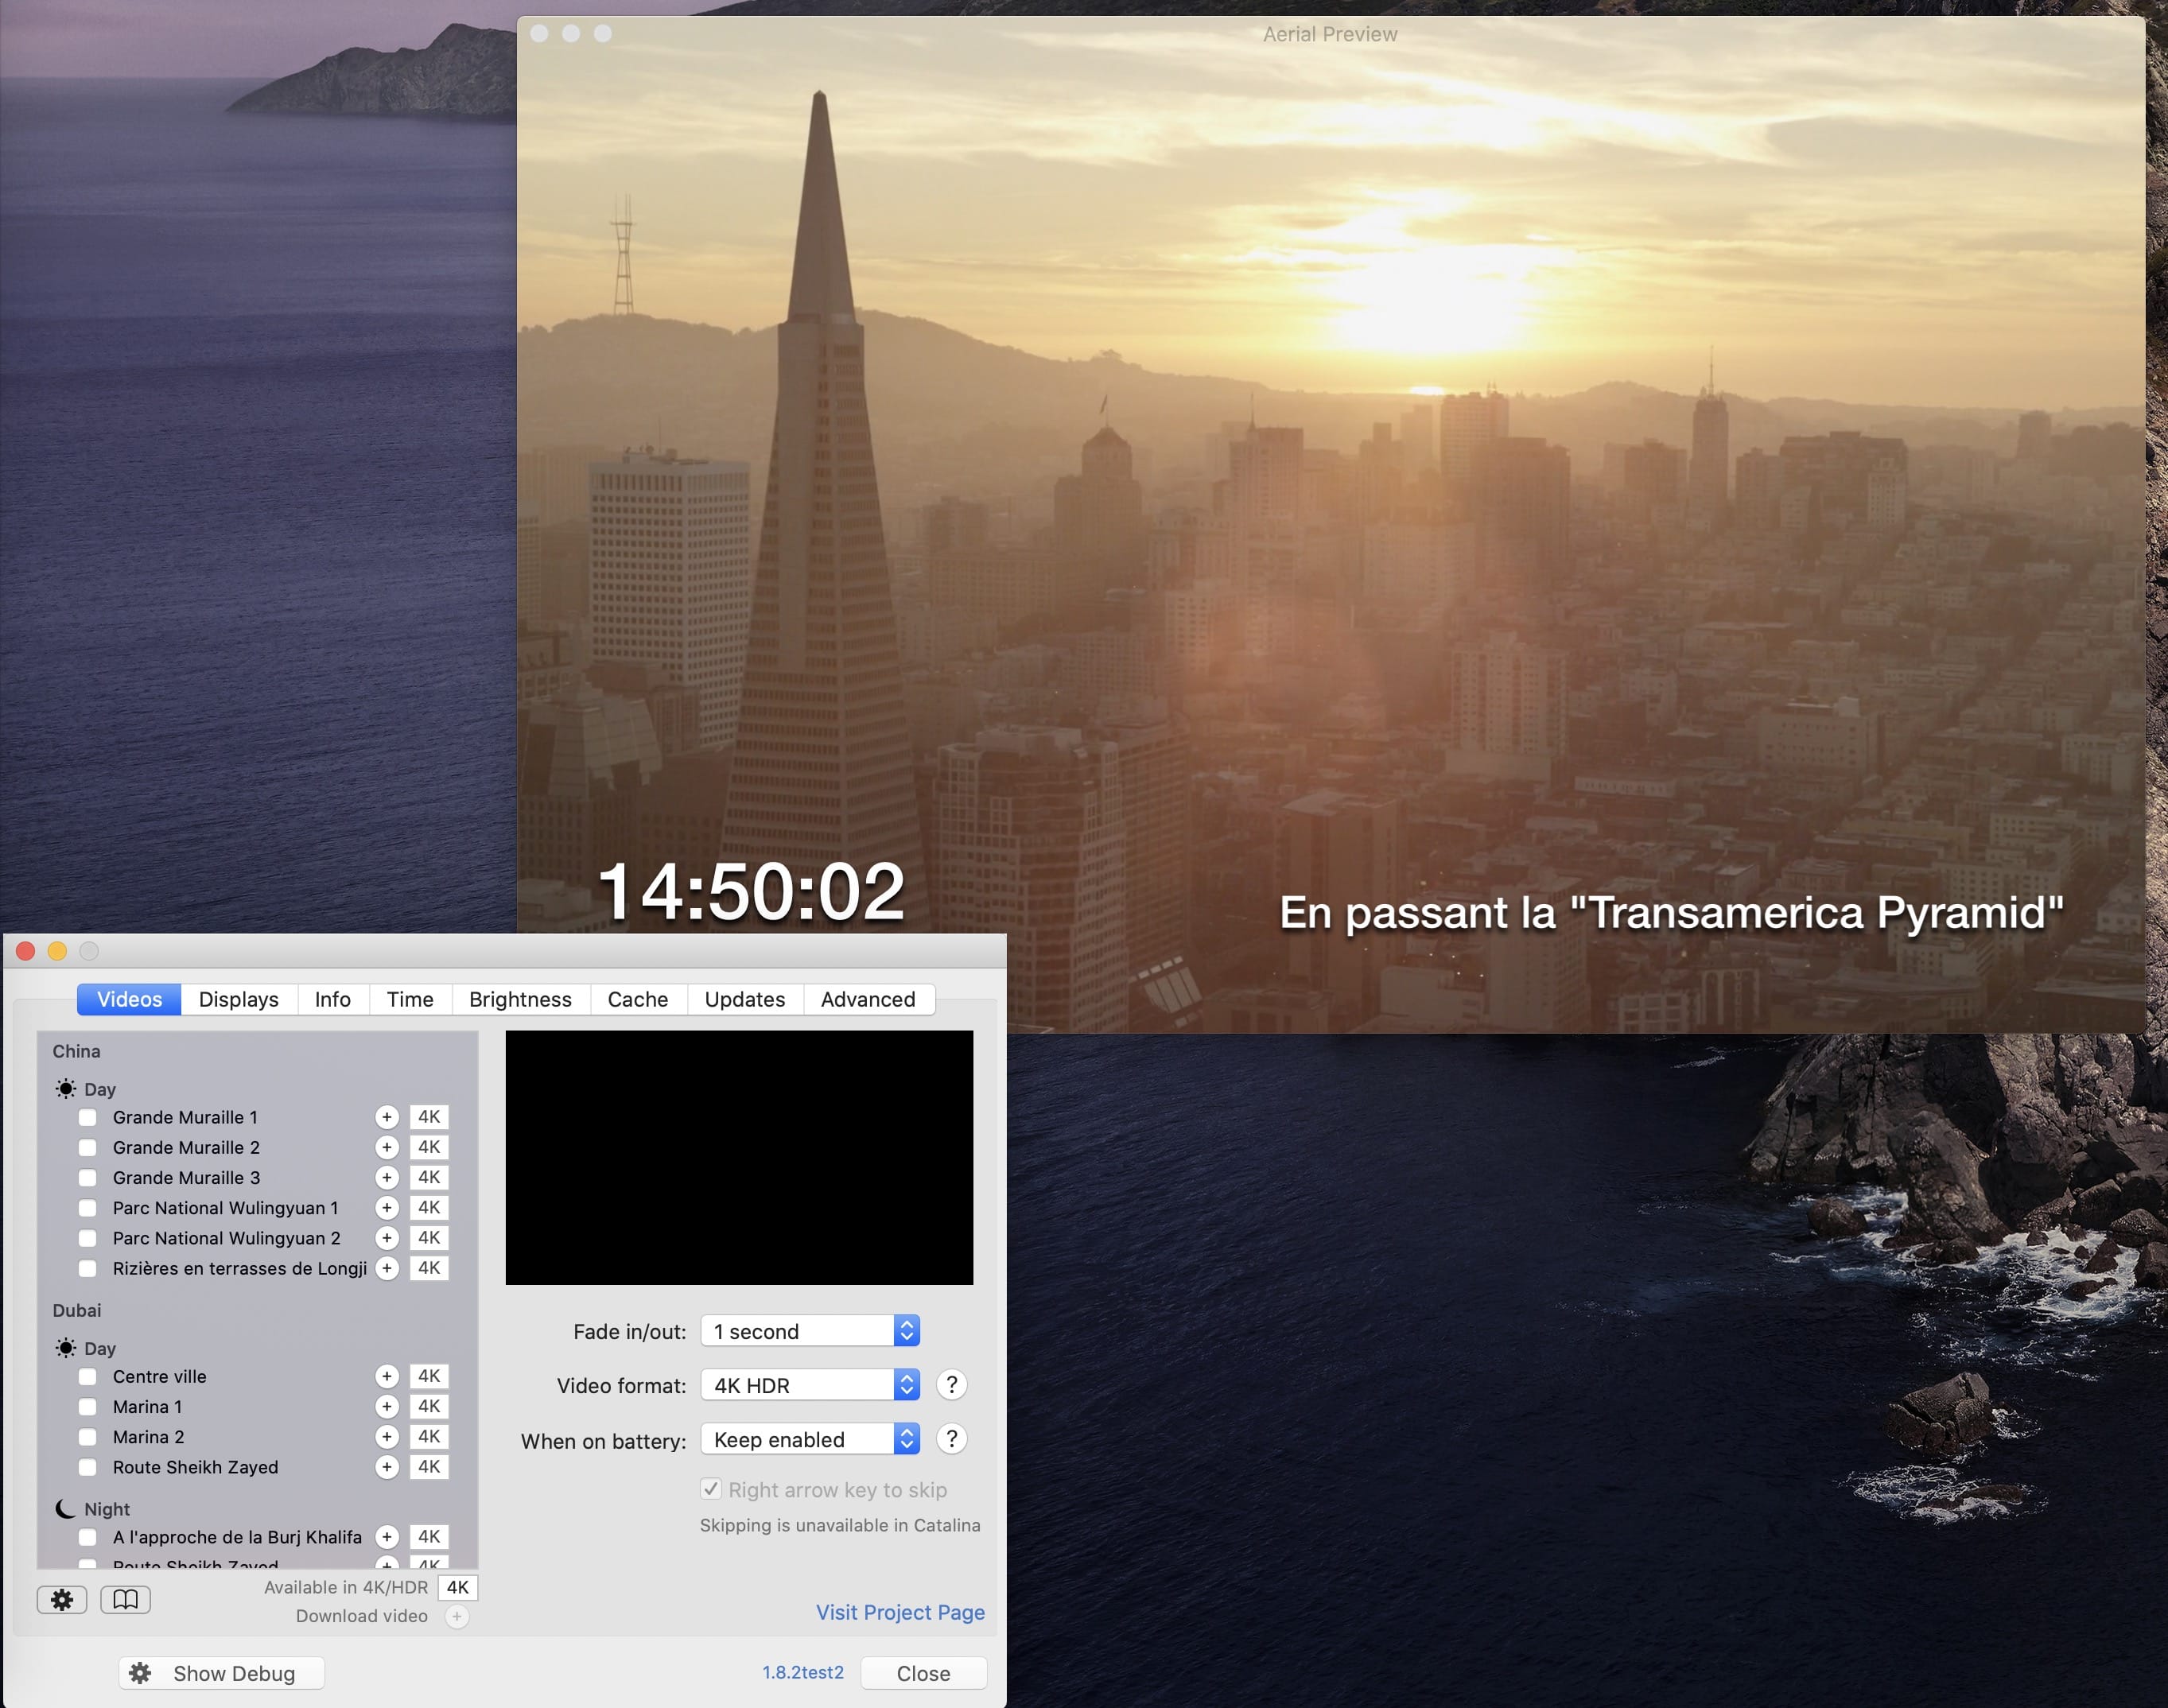The height and width of the screenshot is (1708, 2168).
Task: Check the Grande Muraille 2 checkbox
Action: (x=88, y=1148)
